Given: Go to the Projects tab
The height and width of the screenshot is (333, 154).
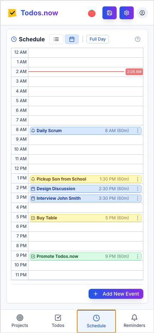Looking at the screenshot, I should coord(20,321).
